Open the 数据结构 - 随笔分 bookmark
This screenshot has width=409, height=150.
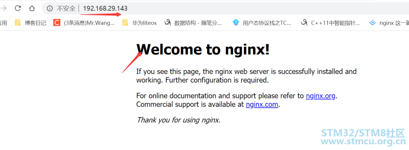(x=193, y=23)
